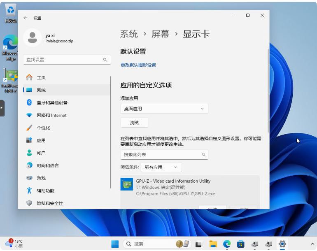The height and width of the screenshot is (251, 317).
Task: Open File Explorer from the taskbar
Action: pyautogui.click(x=213, y=244)
